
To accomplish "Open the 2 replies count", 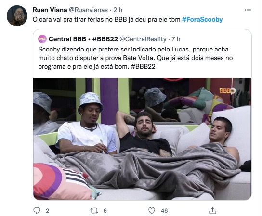I will (x=48, y=211).
